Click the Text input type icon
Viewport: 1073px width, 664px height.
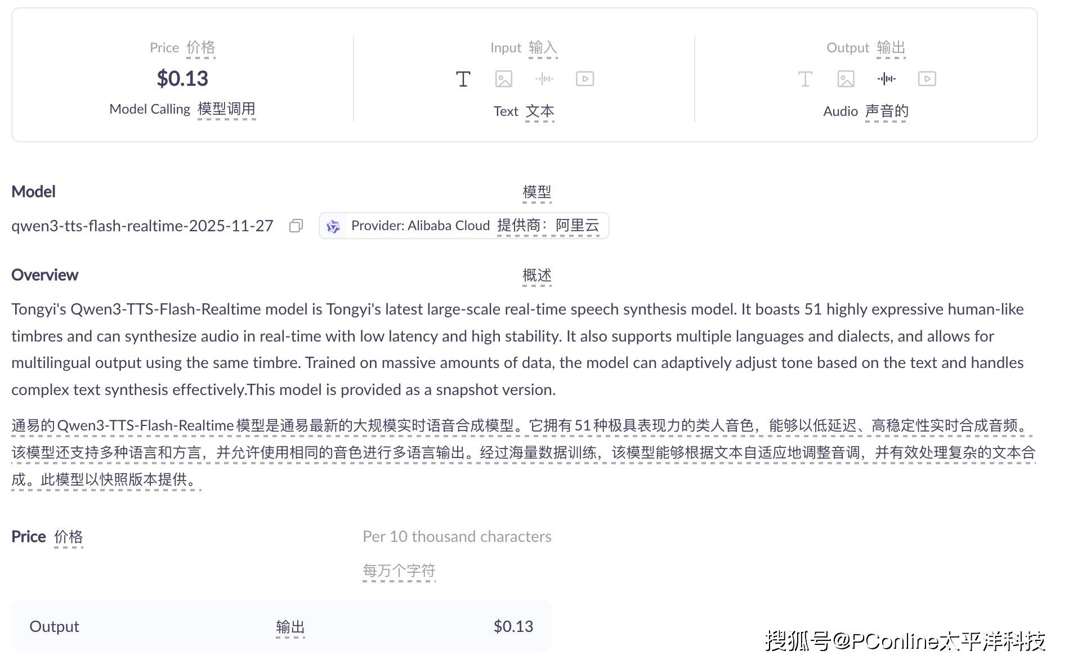463,79
